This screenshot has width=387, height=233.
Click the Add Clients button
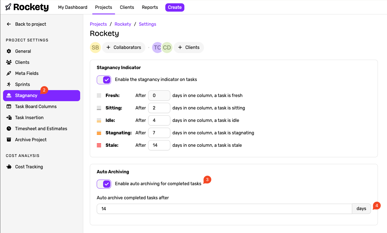[x=189, y=48]
